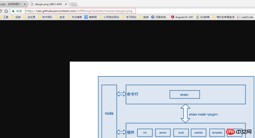Open the 技术团队 bookmark folder

(x=45, y=17)
